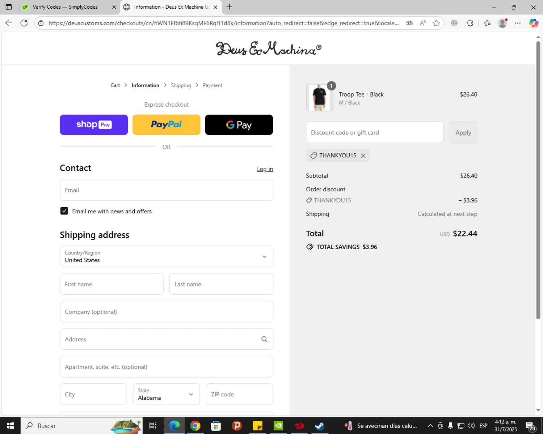
Task: Click the ZIP code field
Action: (x=239, y=394)
